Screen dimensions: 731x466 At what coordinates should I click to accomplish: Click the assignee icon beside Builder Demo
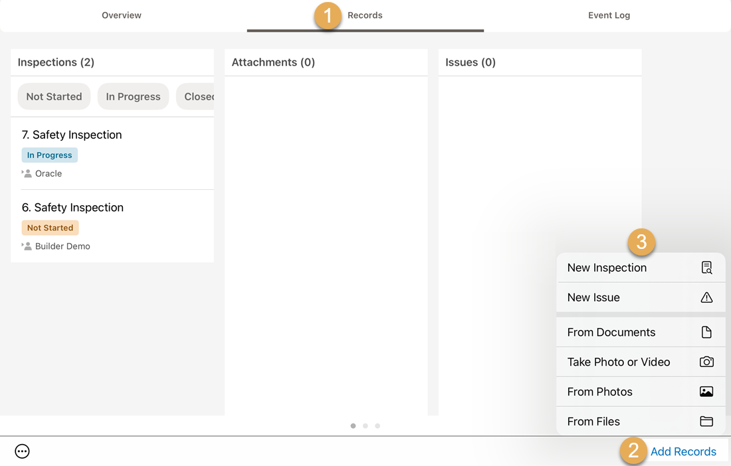click(x=27, y=246)
